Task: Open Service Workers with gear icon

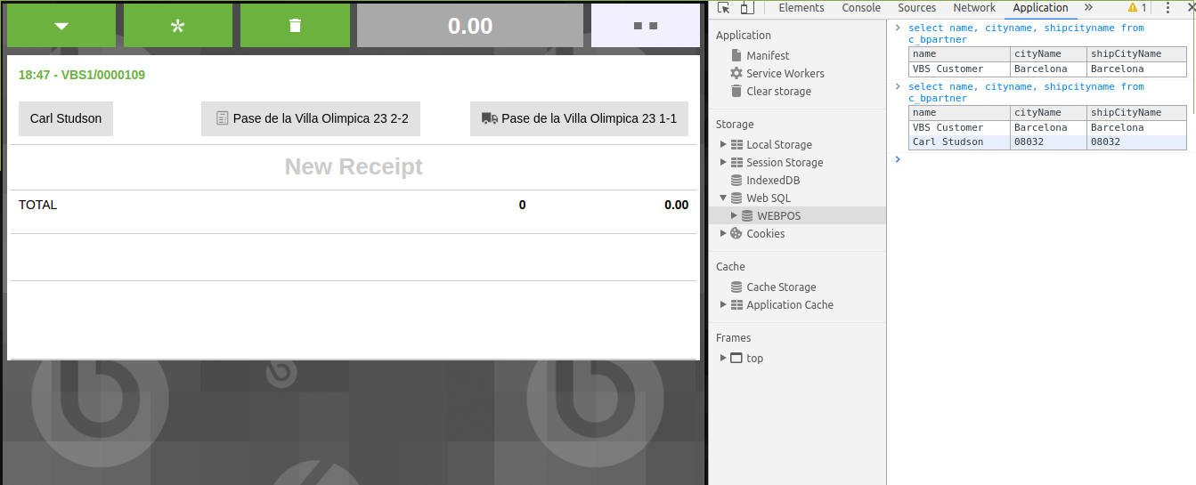Action: click(x=785, y=74)
